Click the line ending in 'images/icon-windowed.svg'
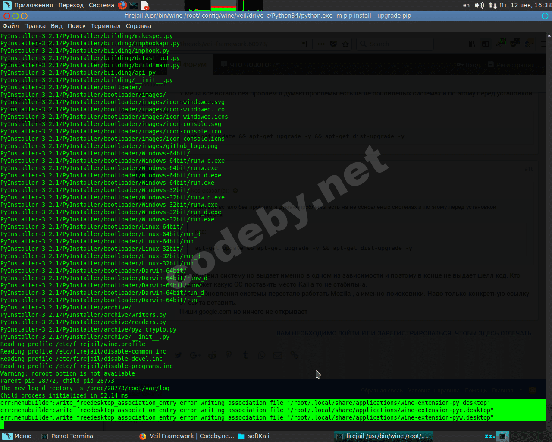The height and width of the screenshot is (442, 552). (113, 102)
